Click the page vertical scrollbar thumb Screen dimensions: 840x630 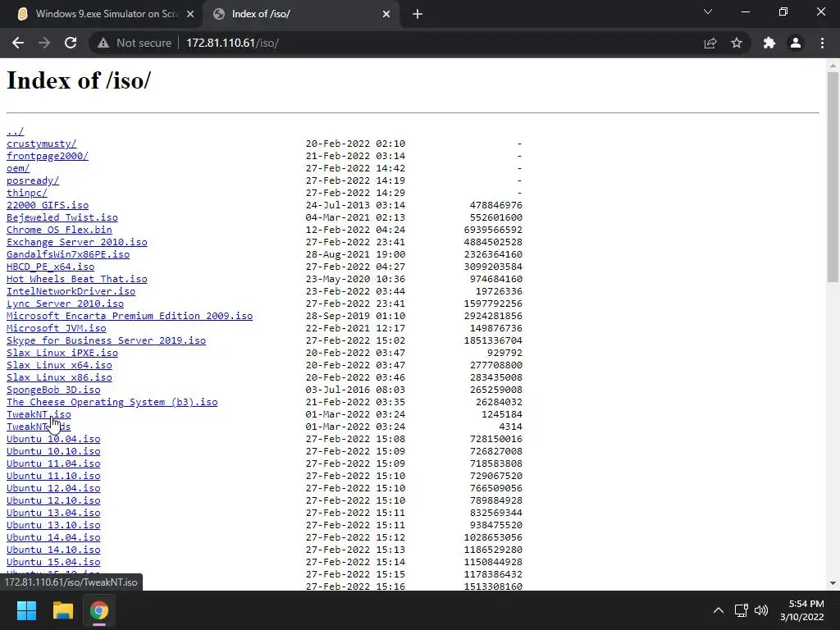tap(833, 177)
